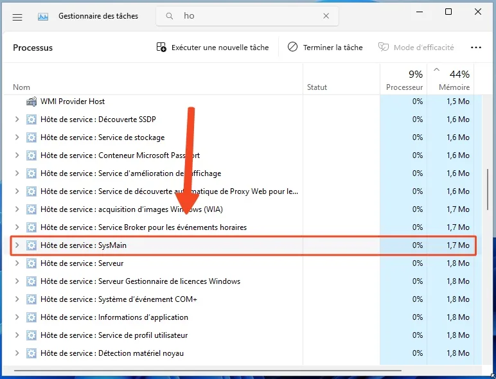Image resolution: width=496 pixels, height=379 pixels.
Task: Expand the Service de stockage process group
Action: click(x=17, y=137)
